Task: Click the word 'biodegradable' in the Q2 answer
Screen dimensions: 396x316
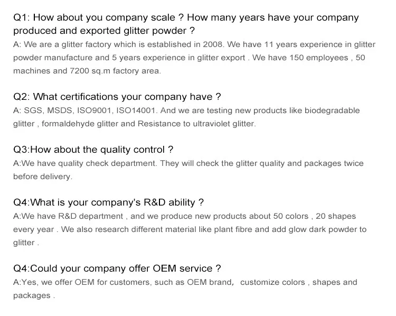Action: [332, 110]
